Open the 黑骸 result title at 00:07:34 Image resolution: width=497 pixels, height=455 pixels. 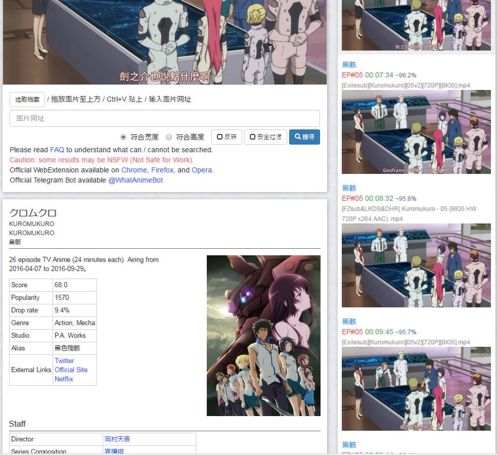349,65
